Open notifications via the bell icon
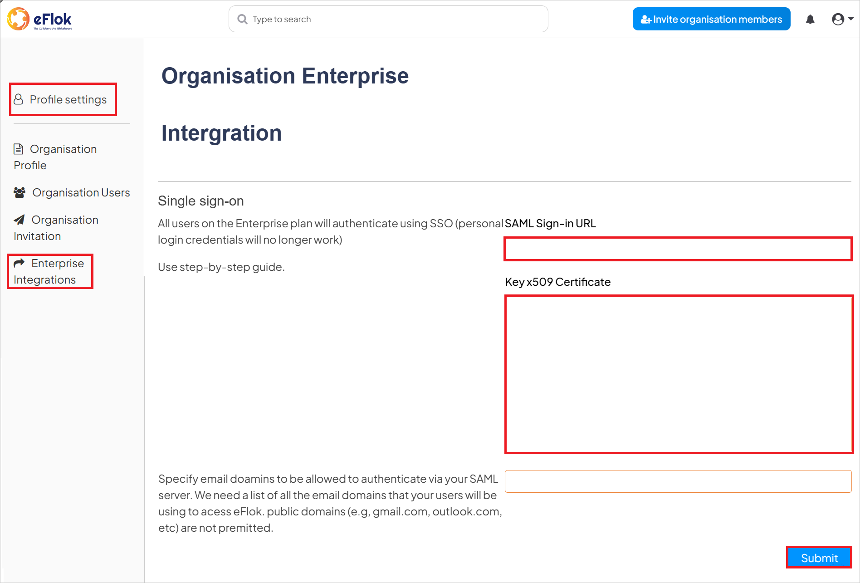Screen dimensions: 860x583 810,19
